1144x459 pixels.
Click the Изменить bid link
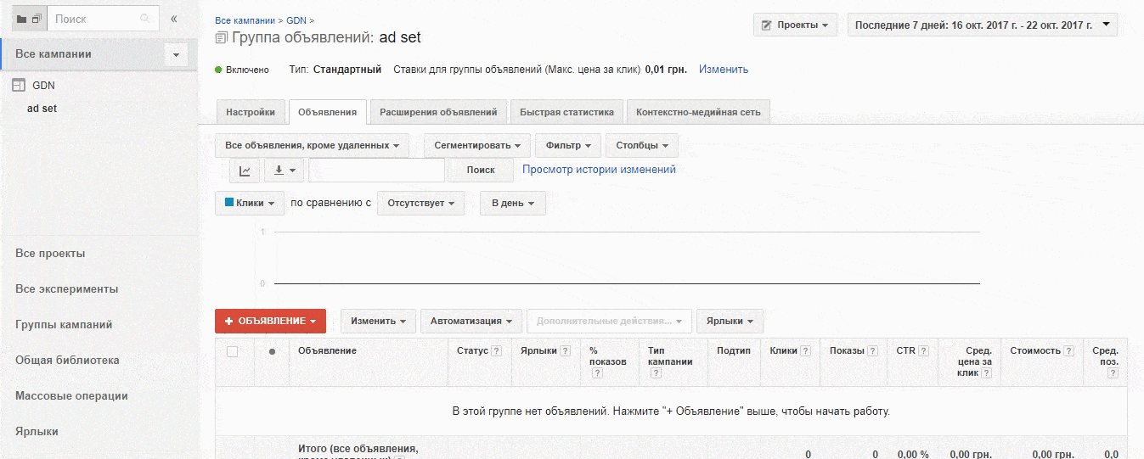724,70
